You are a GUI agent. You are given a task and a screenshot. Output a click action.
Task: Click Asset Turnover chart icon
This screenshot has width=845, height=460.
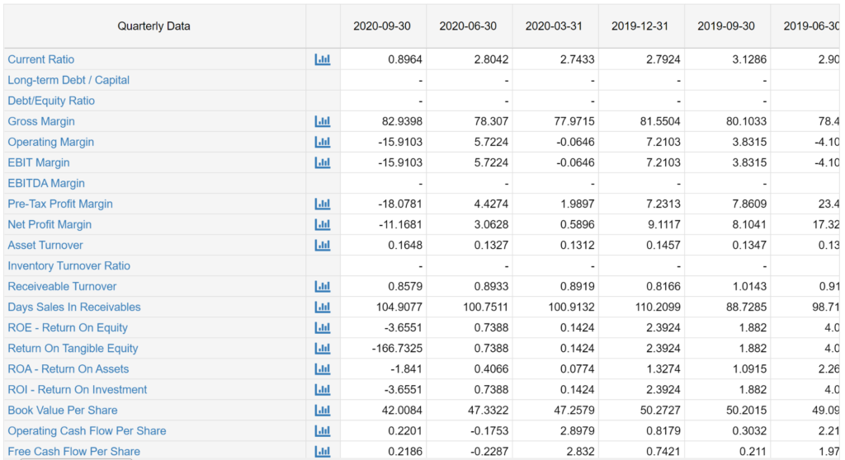[322, 245]
